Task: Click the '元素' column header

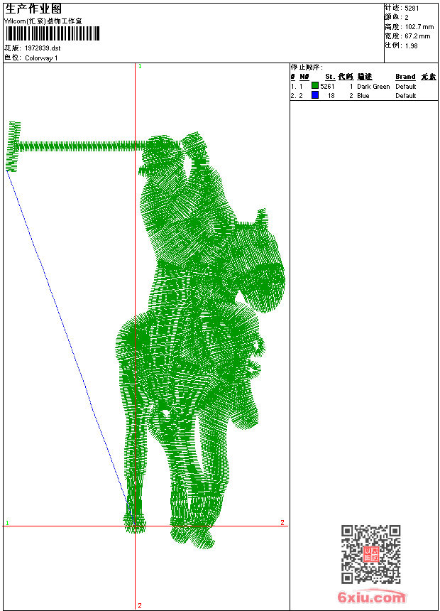Action: pos(429,77)
